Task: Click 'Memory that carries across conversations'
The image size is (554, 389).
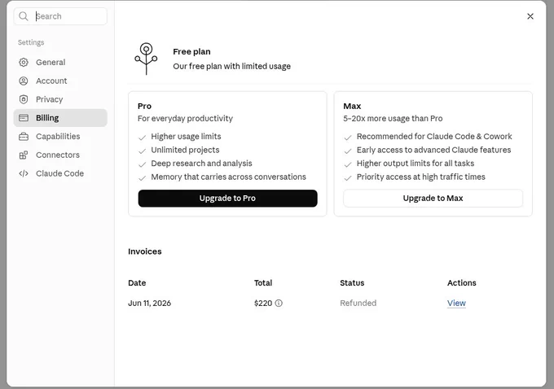Action: [x=228, y=177]
